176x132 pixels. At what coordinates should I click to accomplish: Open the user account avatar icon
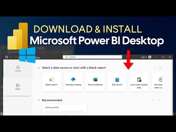[150, 57]
